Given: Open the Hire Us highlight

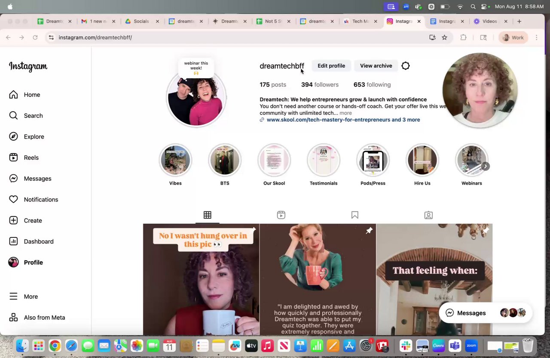Looking at the screenshot, I should point(422,160).
